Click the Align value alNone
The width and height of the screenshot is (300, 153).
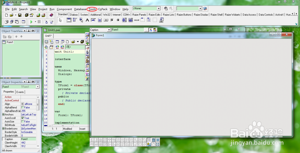pos(28,104)
